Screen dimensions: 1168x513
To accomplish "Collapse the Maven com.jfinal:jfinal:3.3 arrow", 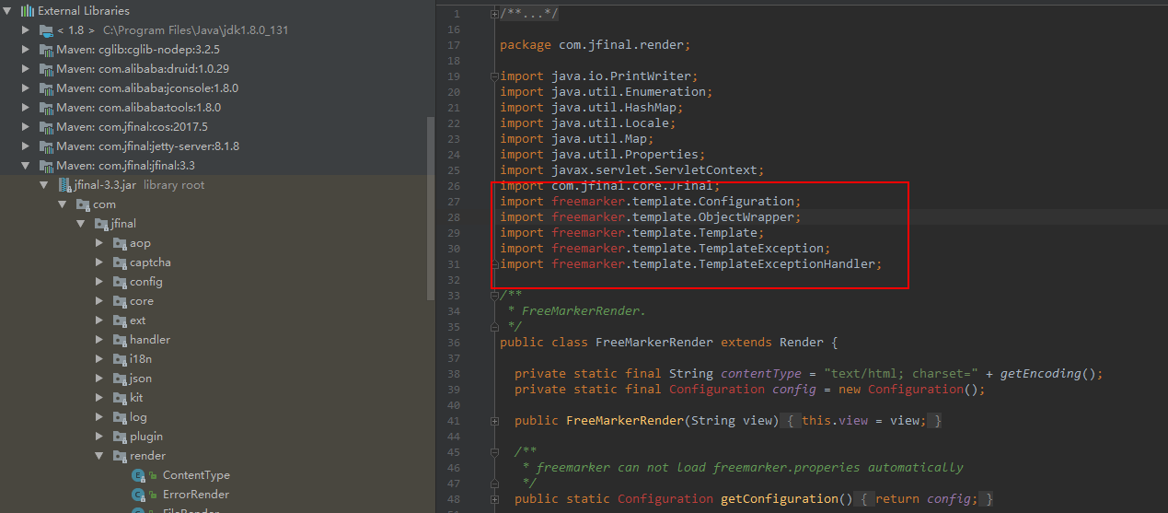I will [x=27, y=166].
